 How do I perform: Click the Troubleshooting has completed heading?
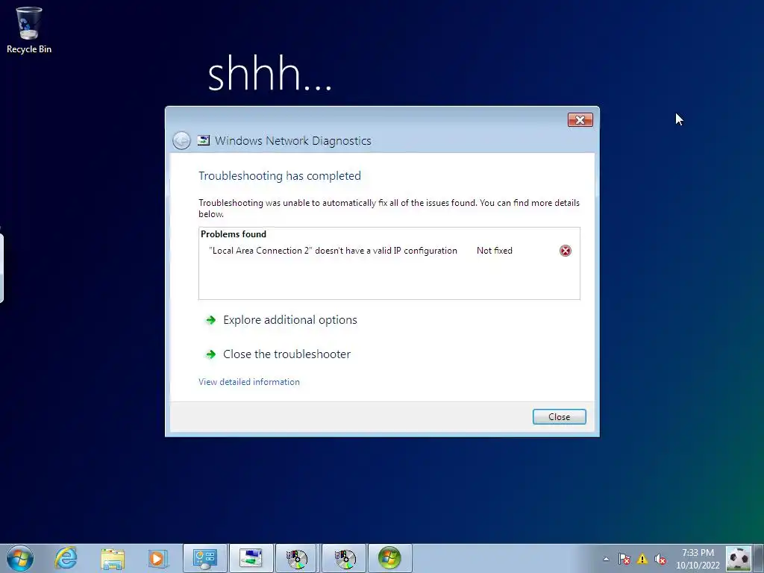click(280, 176)
